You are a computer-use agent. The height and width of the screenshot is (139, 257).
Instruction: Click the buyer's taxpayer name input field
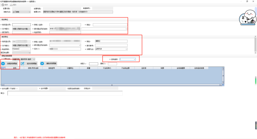(x=65, y=25)
